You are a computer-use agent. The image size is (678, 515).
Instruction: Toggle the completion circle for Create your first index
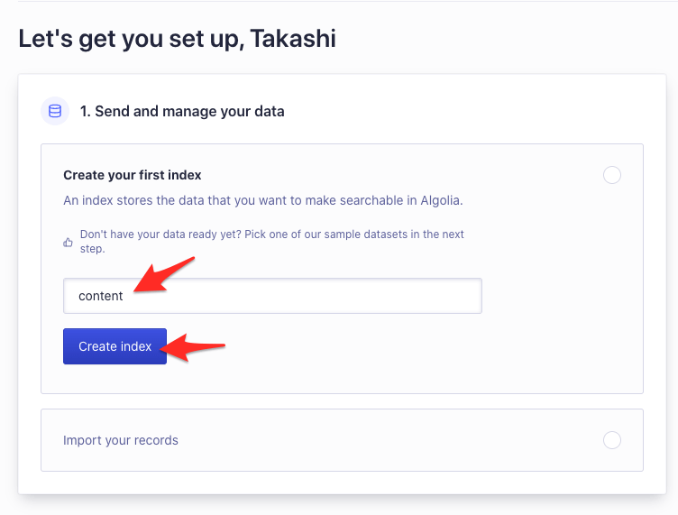click(x=612, y=175)
